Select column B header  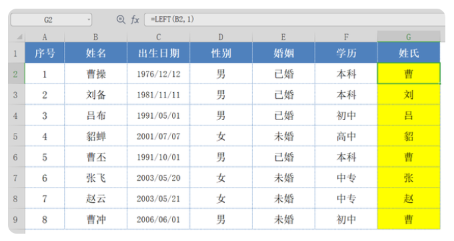click(95, 37)
